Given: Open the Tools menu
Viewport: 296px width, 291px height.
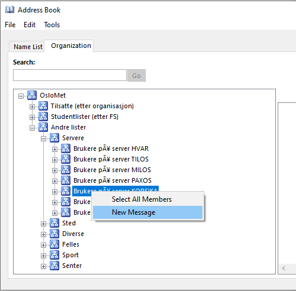Looking at the screenshot, I should click(x=52, y=25).
